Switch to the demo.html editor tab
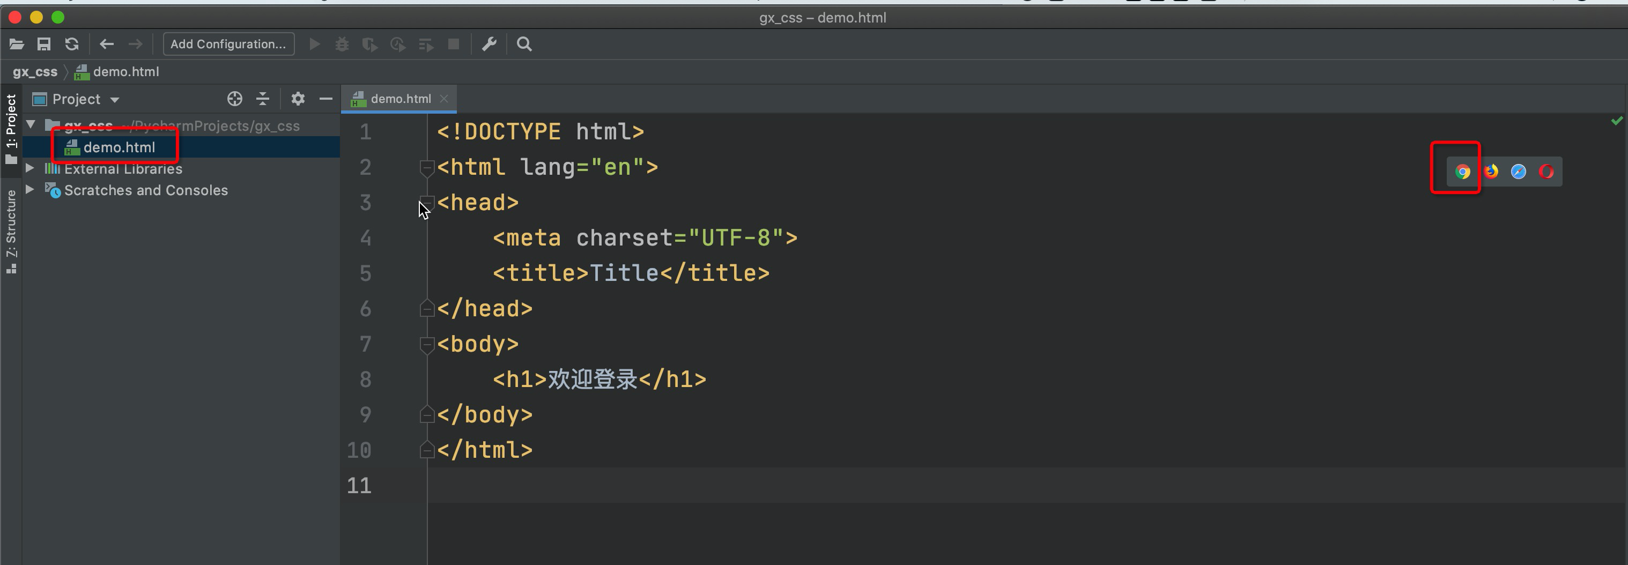Screen dimensions: 1628x565 pos(400,99)
